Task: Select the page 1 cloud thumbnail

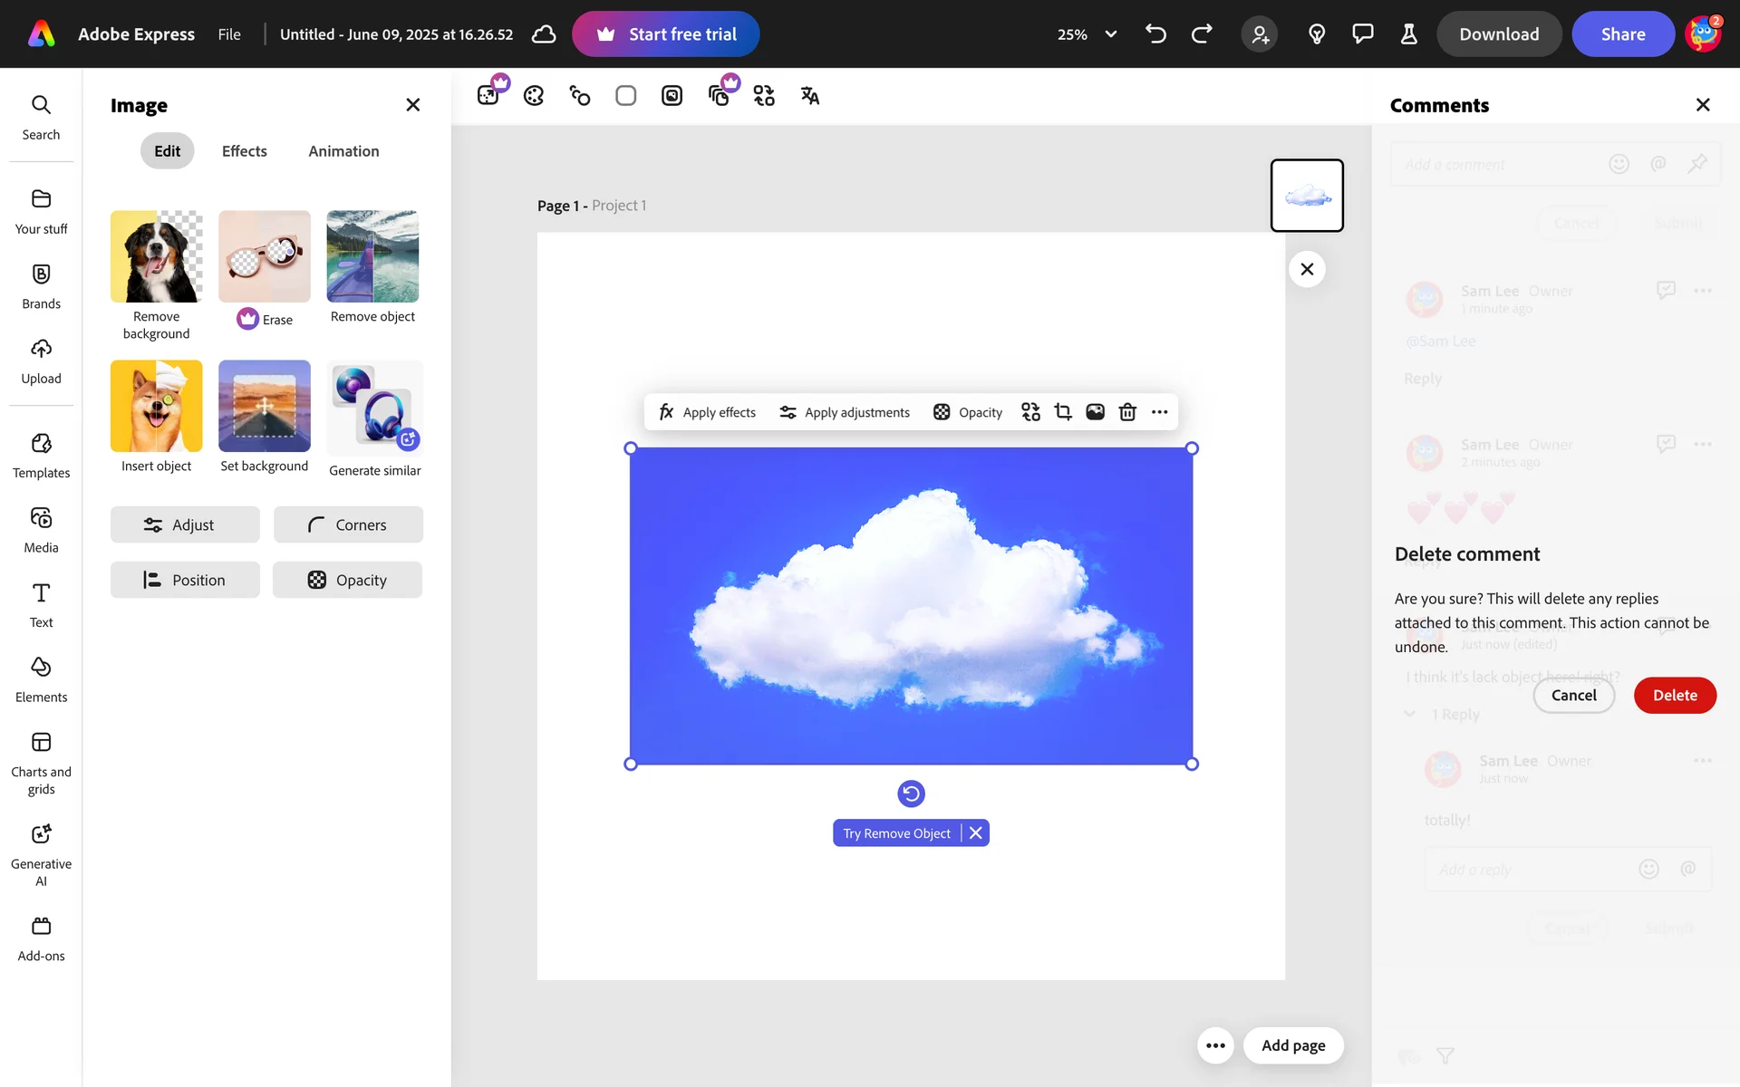Action: point(1306,196)
